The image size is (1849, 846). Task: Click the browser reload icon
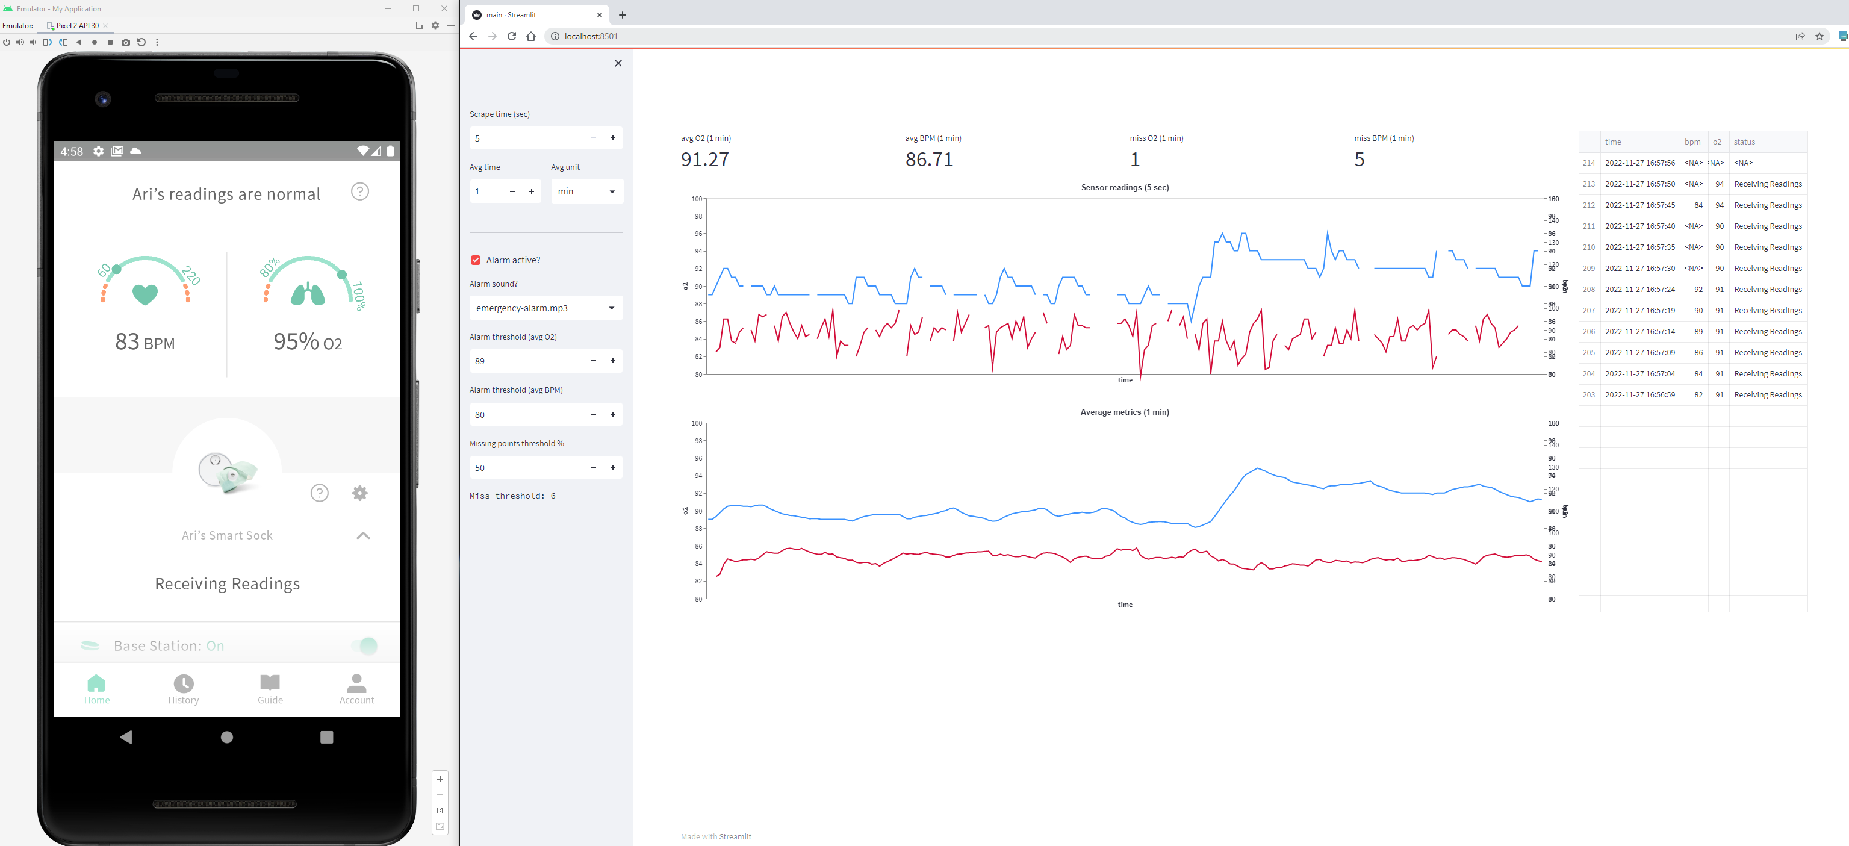pyautogui.click(x=512, y=37)
